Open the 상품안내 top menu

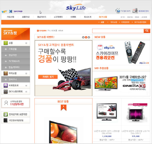pos(26,17)
